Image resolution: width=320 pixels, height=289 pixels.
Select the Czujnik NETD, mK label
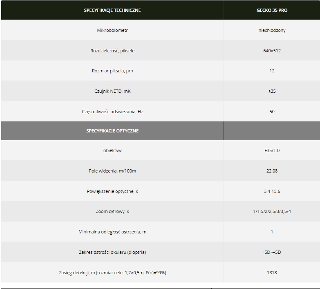pos(112,91)
